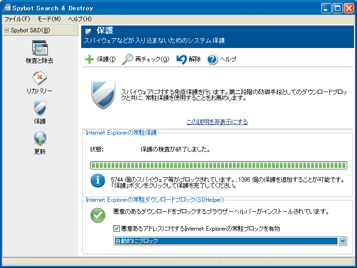Image resolution: width=357 pixels, height=268 pixels.
Task: Click the question mark ヘルプ toolbar button
Action: (222, 59)
